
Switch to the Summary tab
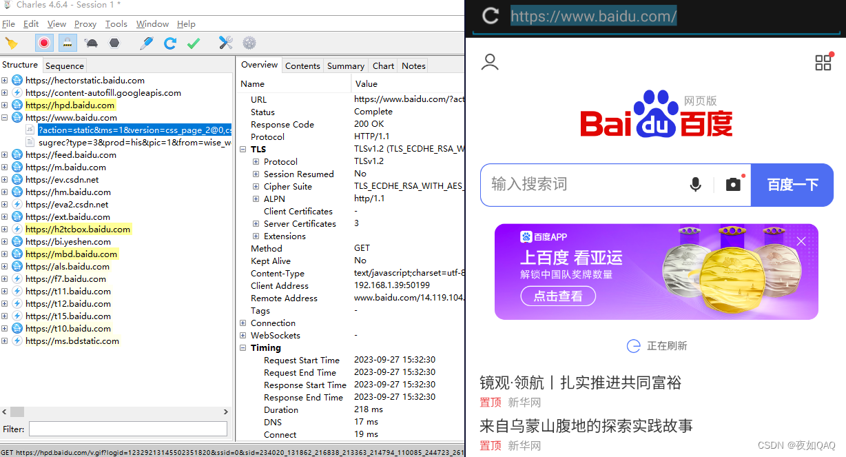(346, 65)
